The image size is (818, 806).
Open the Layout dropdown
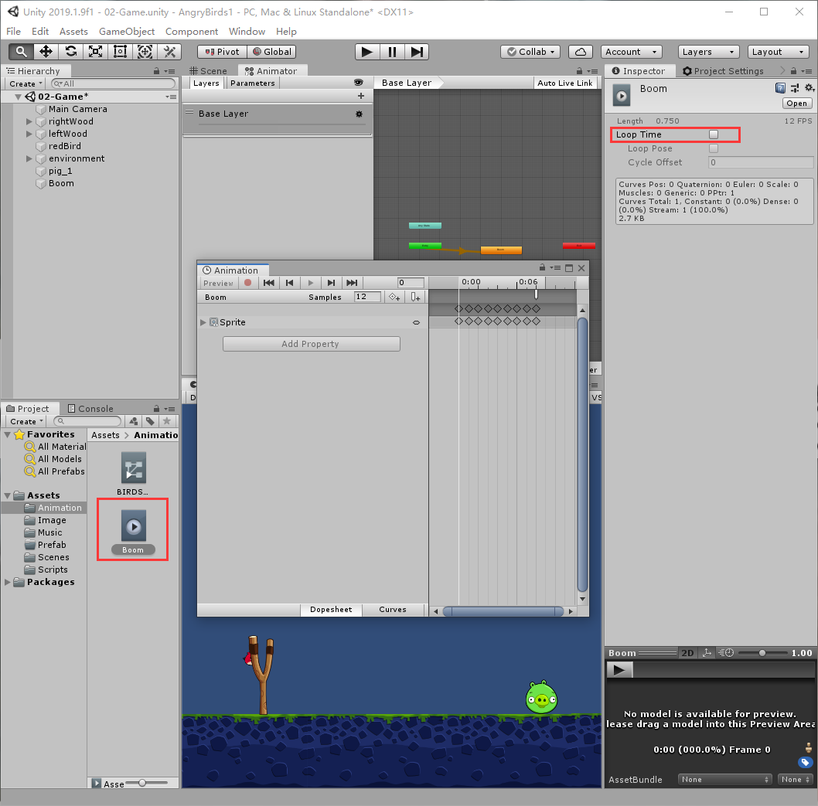[x=778, y=52]
